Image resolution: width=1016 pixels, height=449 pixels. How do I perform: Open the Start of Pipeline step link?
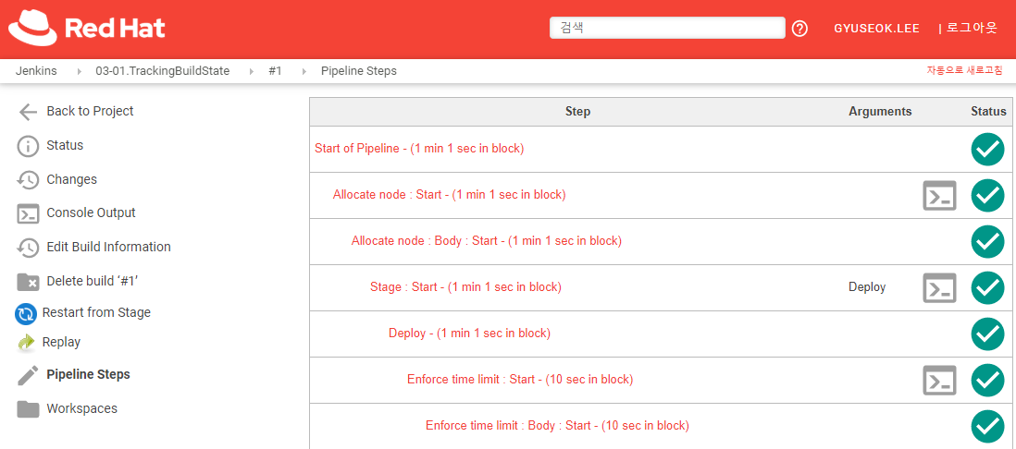419,149
